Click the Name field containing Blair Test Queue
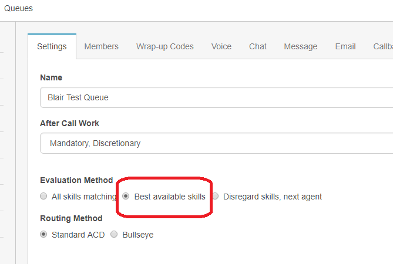This screenshot has height=264, width=393. 217,97
